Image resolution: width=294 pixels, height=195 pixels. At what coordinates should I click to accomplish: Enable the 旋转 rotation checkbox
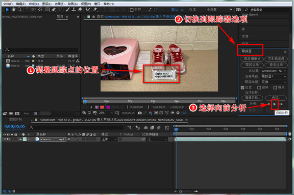point(259,87)
